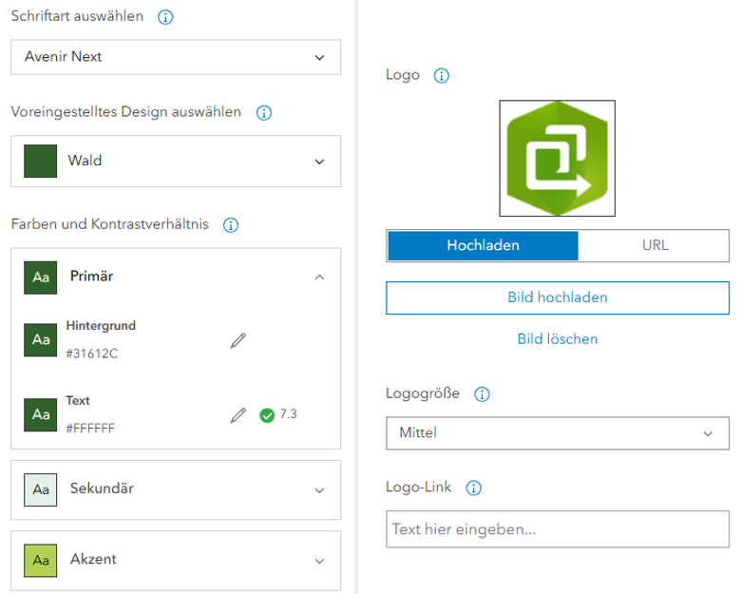Screen dimensions: 741x594
Task: Click info icon beside Voreingestelltes Design auswählen
Action: [x=264, y=112]
